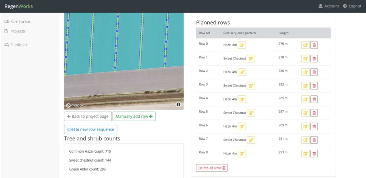Open row edit icon beside 280 m
The width and height of the screenshot is (366, 178).
305,72
